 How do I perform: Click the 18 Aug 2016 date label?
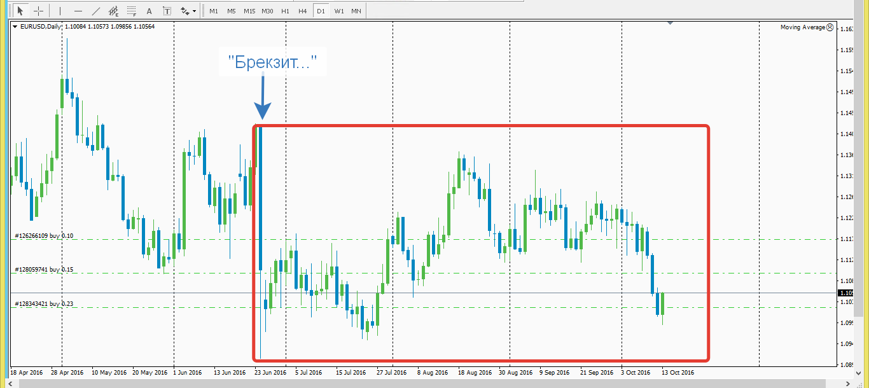coord(474,372)
